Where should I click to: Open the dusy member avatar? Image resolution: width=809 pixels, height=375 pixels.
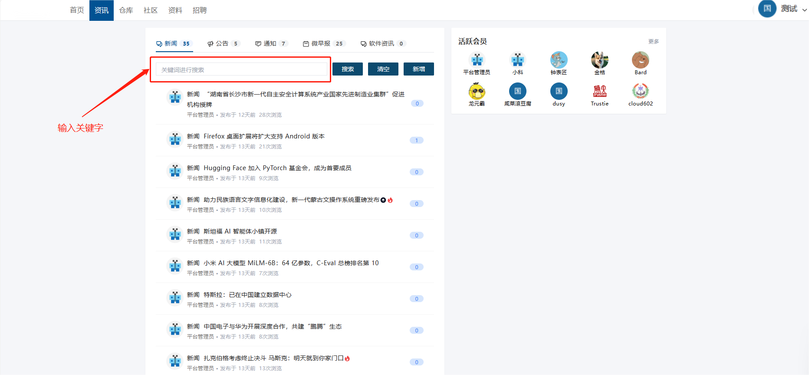pyautogui.click(x=559, y=91)
